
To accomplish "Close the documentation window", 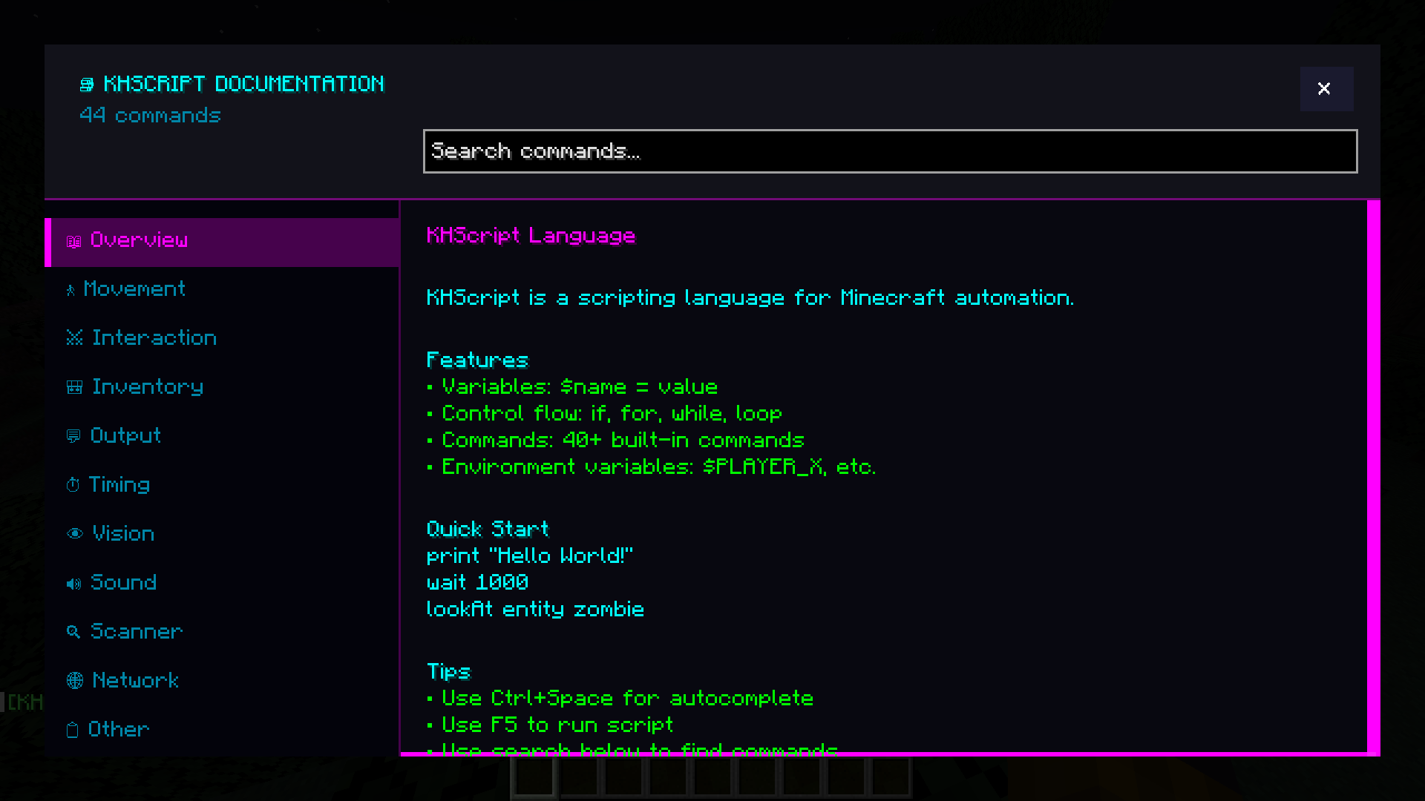I will pos(1326,89).
